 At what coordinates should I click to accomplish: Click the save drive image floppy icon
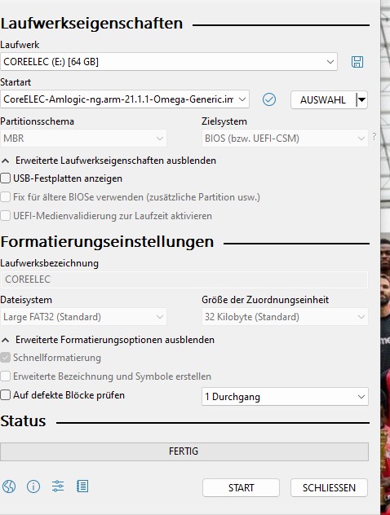(357, 62)
